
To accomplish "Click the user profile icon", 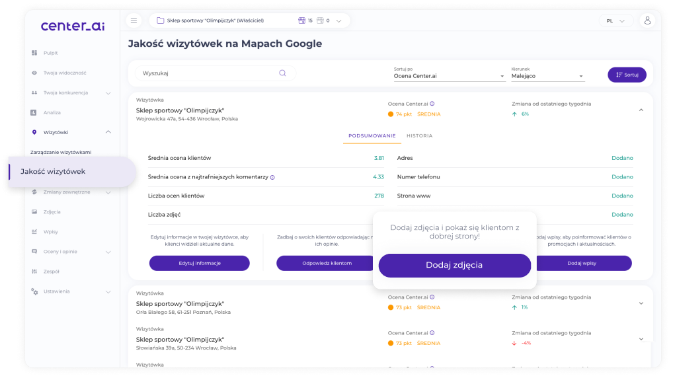I will tap(647, 20).
